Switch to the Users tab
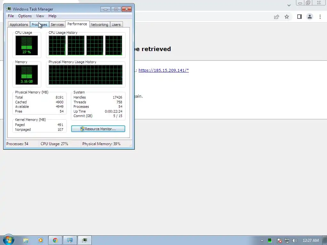 [116, 25]
